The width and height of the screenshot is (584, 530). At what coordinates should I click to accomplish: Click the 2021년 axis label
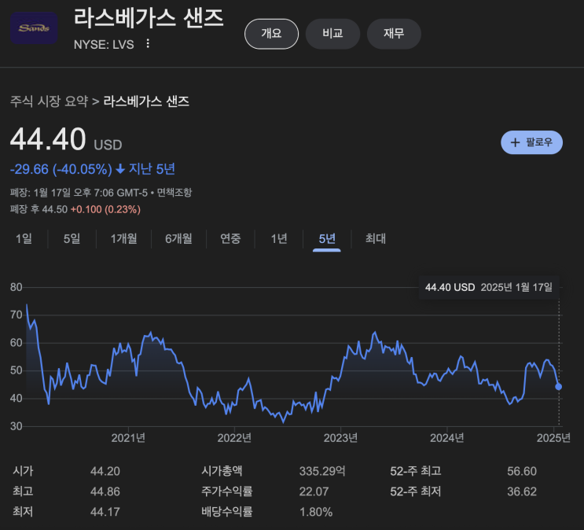[128, 437]
